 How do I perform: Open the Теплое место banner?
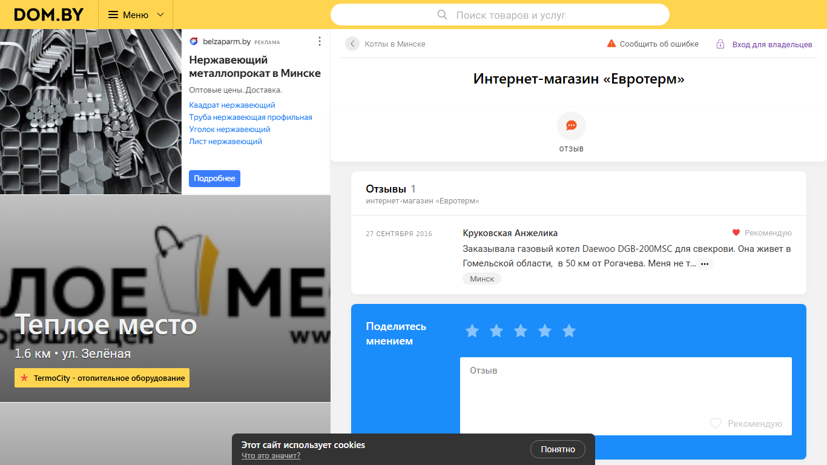pos(165,299)
